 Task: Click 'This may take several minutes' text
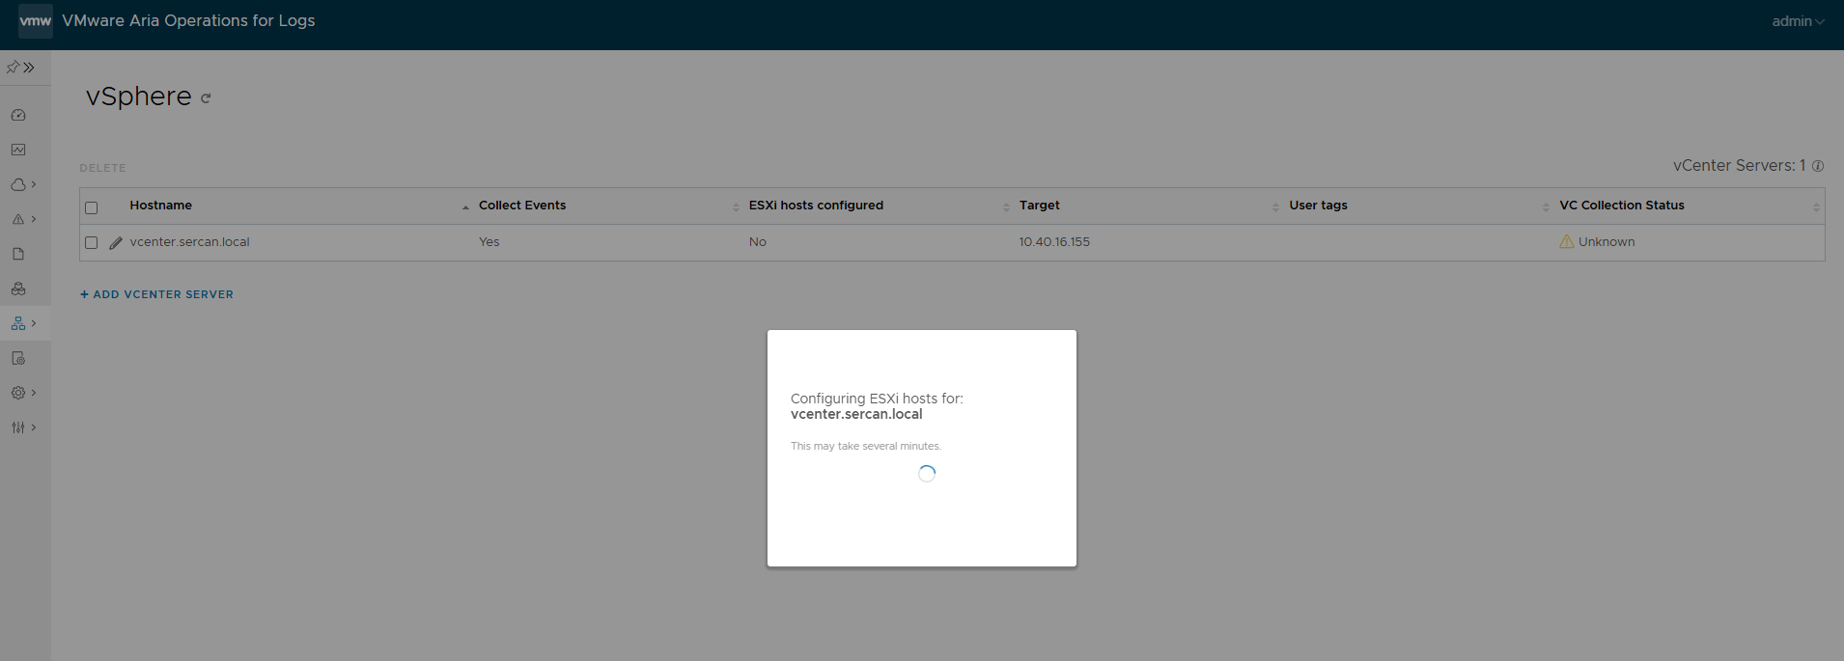point(866,446)
